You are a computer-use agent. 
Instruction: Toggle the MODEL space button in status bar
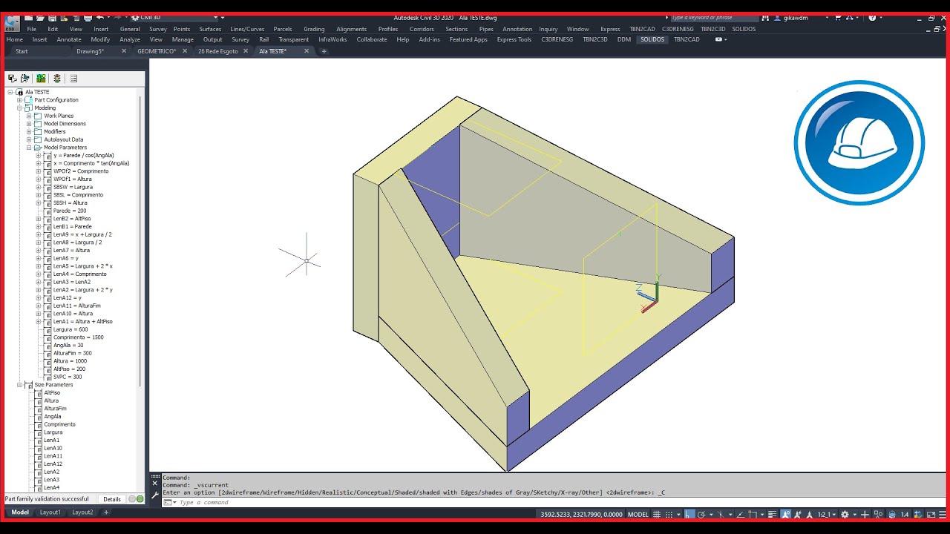(638, 514)
